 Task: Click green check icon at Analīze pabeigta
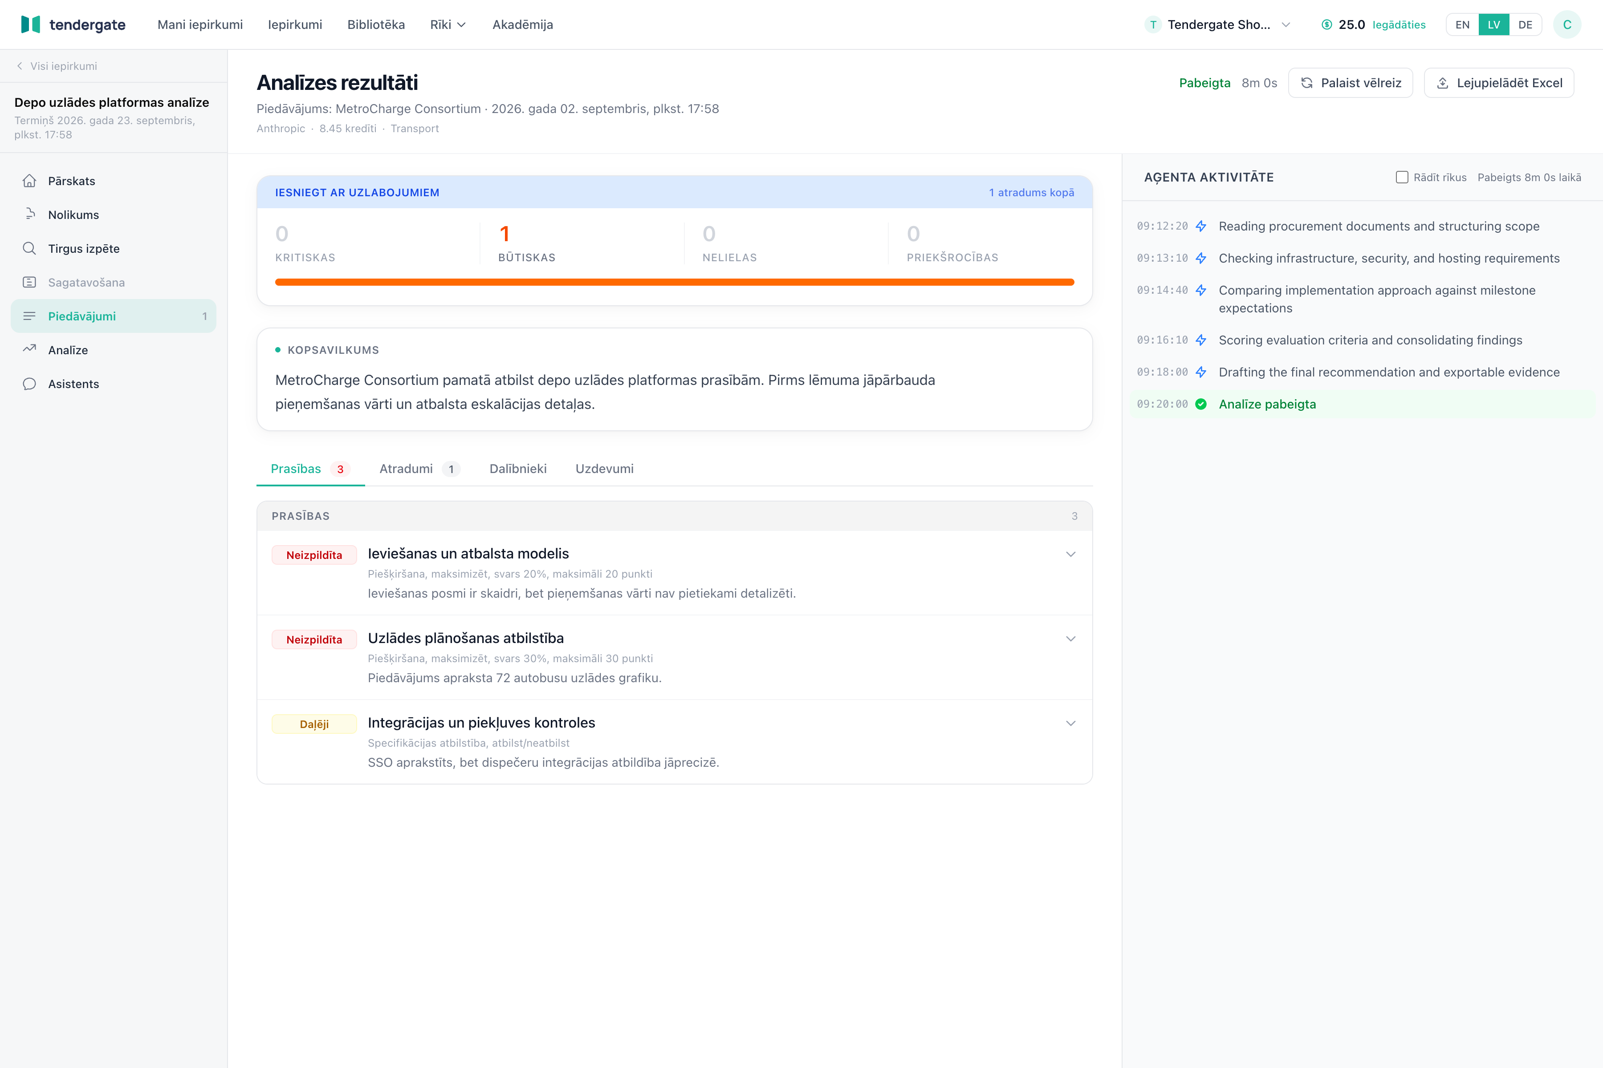[x=1201, y=404]
